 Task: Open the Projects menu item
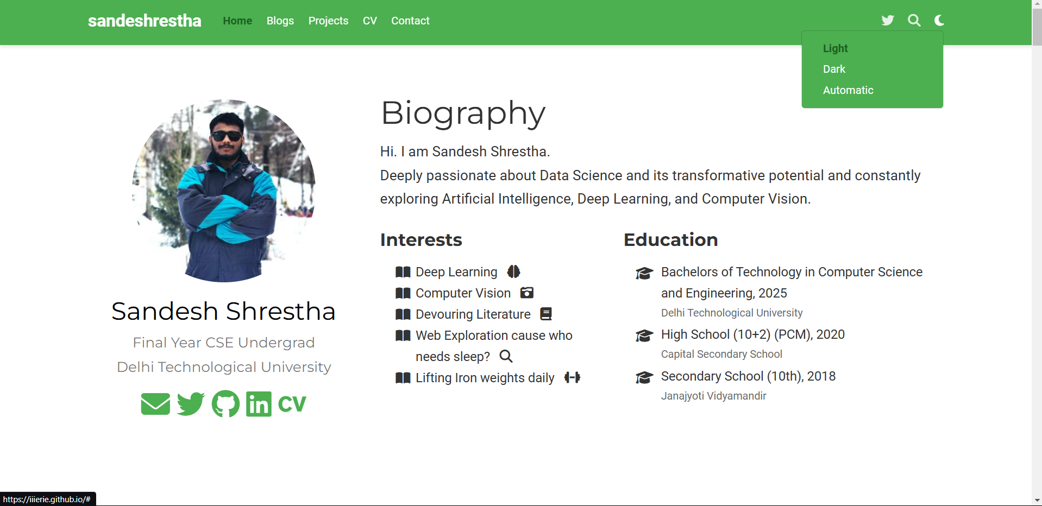click(x=328, y=21)
